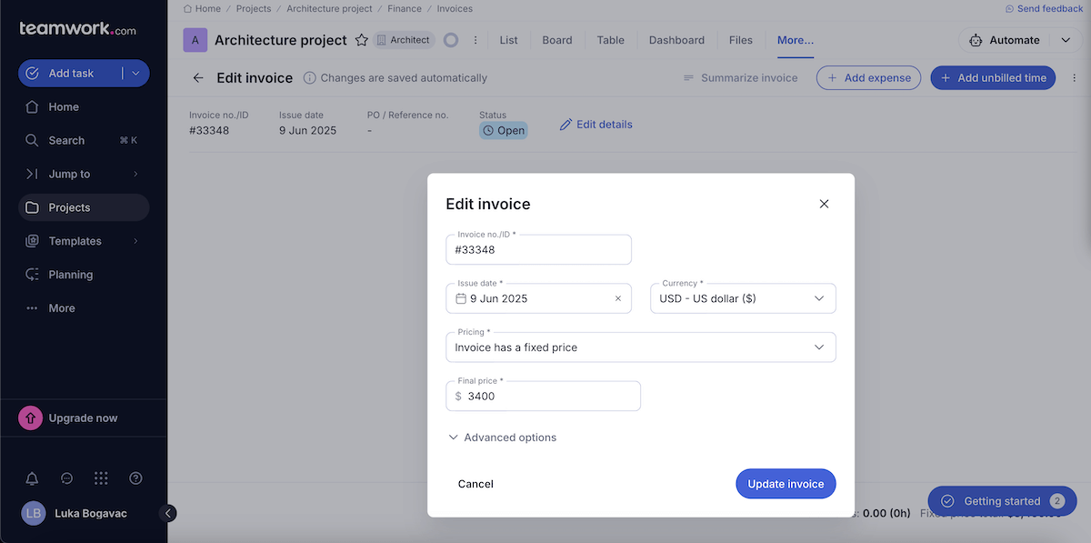This screenshot has height=543, width=1091.
Task: Open notifications via the bell icon
Action: 32,478
